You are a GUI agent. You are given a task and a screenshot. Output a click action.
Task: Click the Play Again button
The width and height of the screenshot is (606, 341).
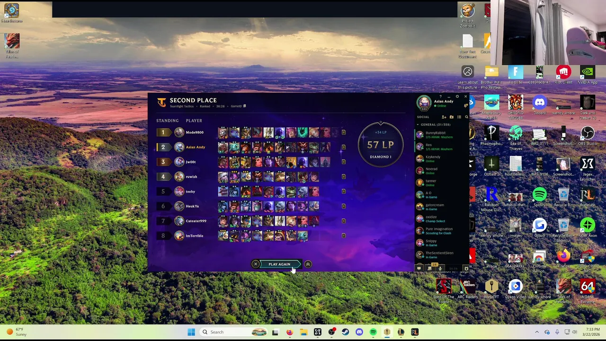coord(279,264)
